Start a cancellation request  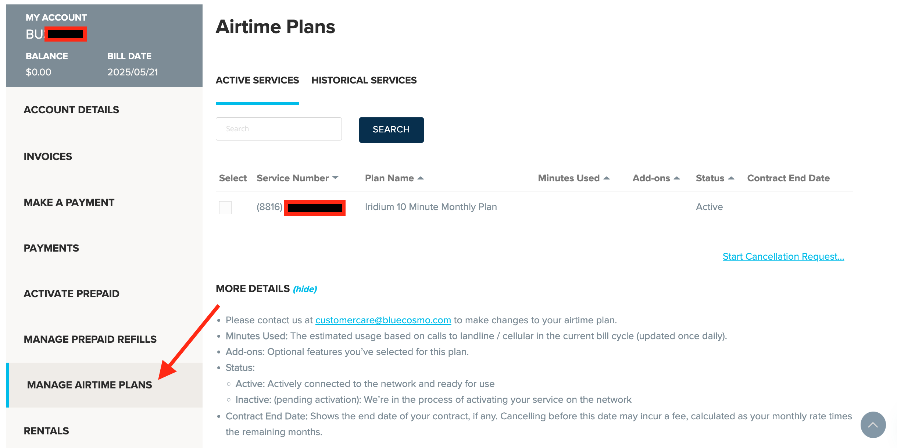pos(783,256)
